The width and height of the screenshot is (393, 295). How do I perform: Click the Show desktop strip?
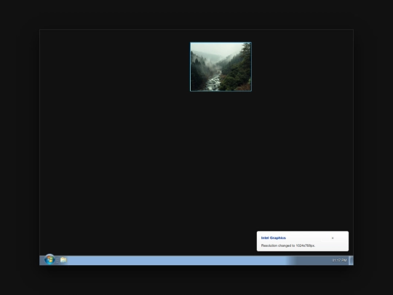coord(351,260)
